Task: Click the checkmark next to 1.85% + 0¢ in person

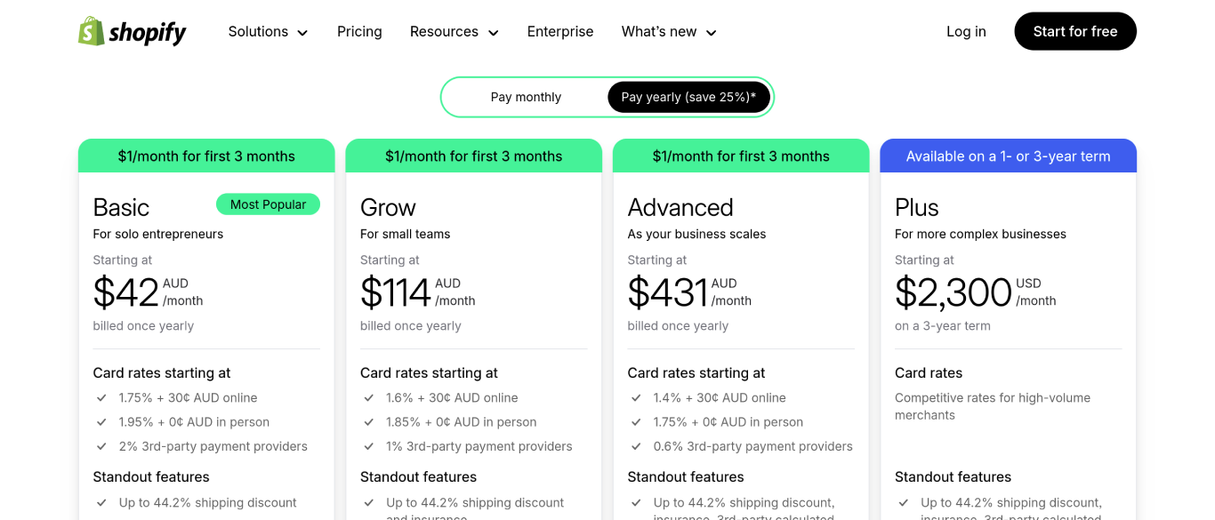Action: [x=369, y=421]
